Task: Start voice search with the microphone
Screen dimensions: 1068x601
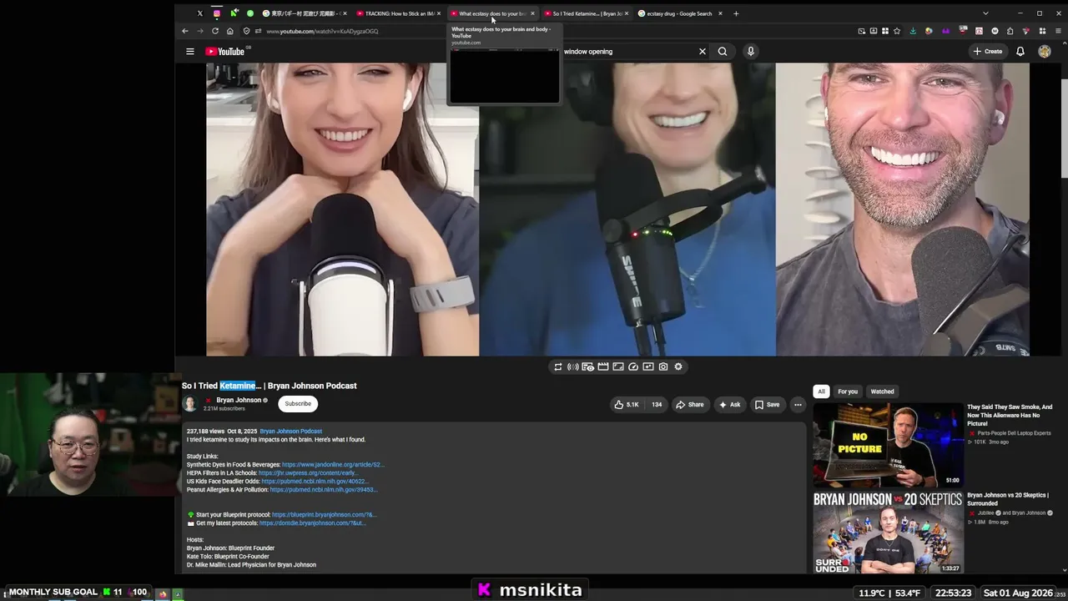Action: (x=751, y=52)
